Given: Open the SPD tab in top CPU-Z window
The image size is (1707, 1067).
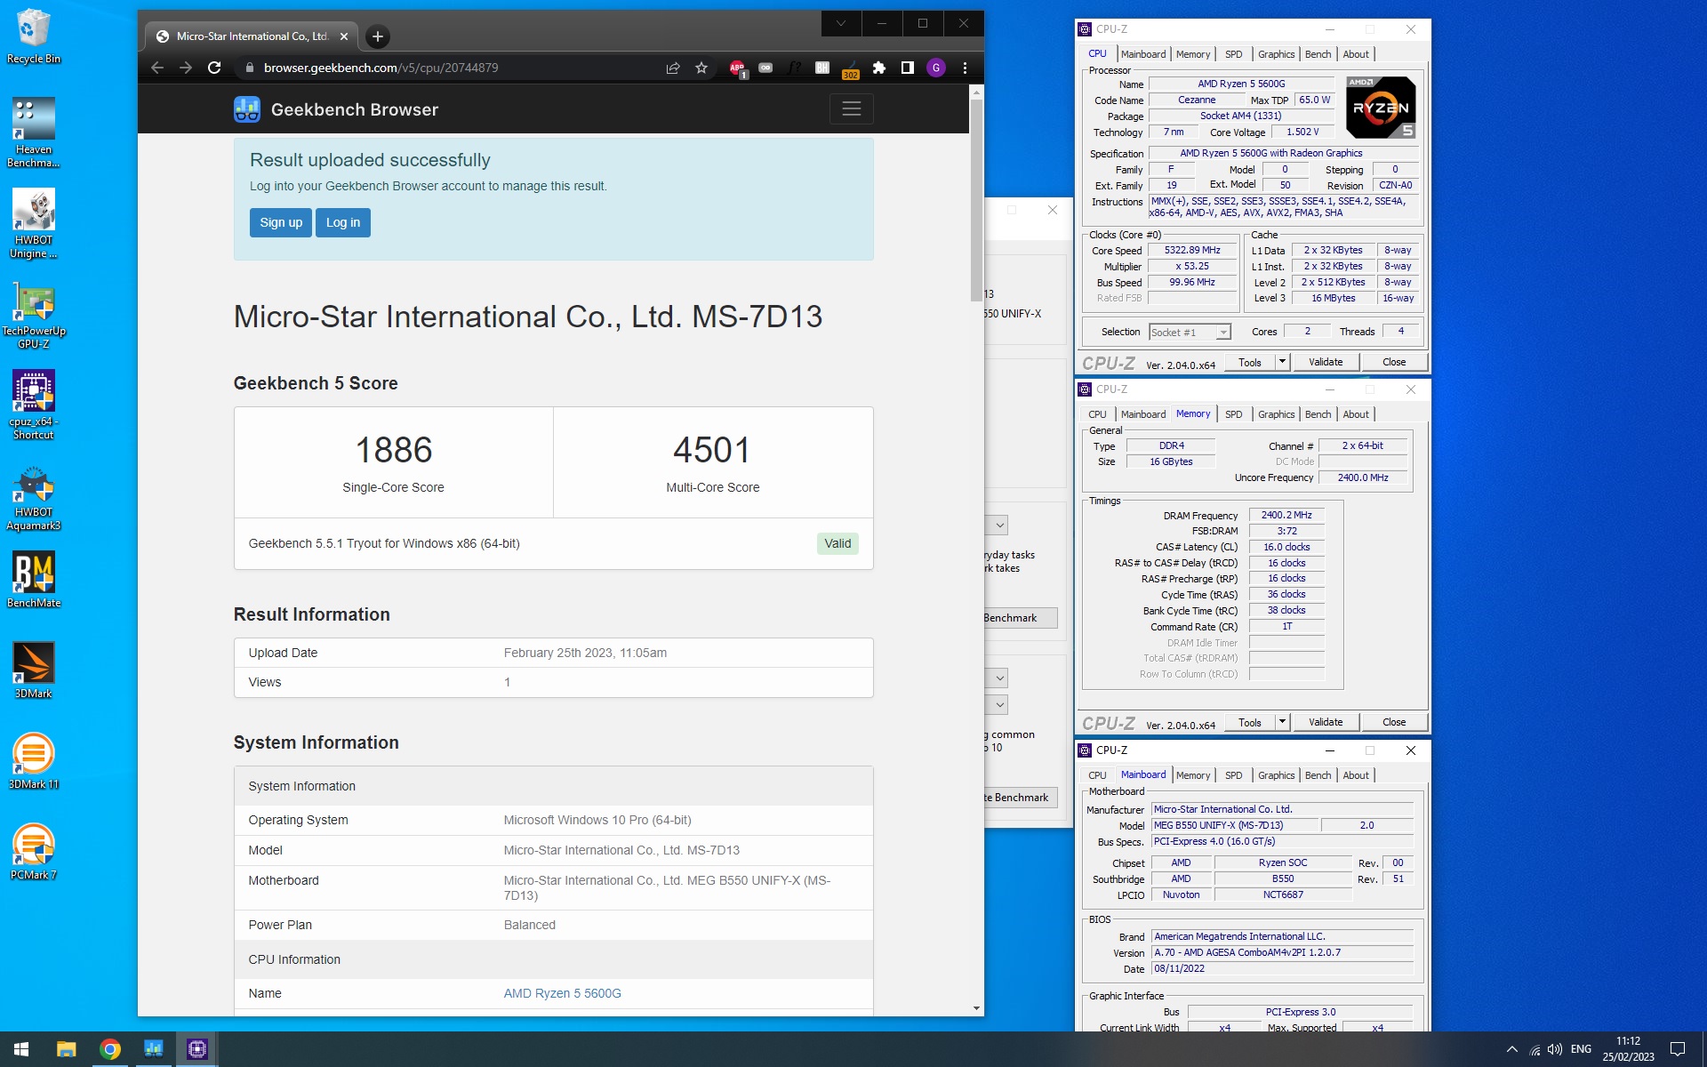Looking at the screenshot, I should (1233, 54).
